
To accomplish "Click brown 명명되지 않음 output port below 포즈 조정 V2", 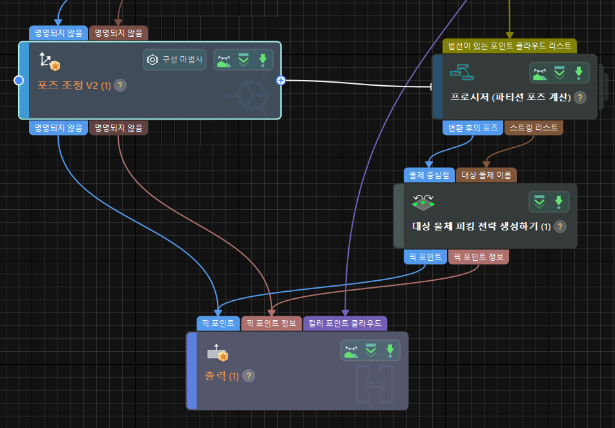I will coord(118,128).
